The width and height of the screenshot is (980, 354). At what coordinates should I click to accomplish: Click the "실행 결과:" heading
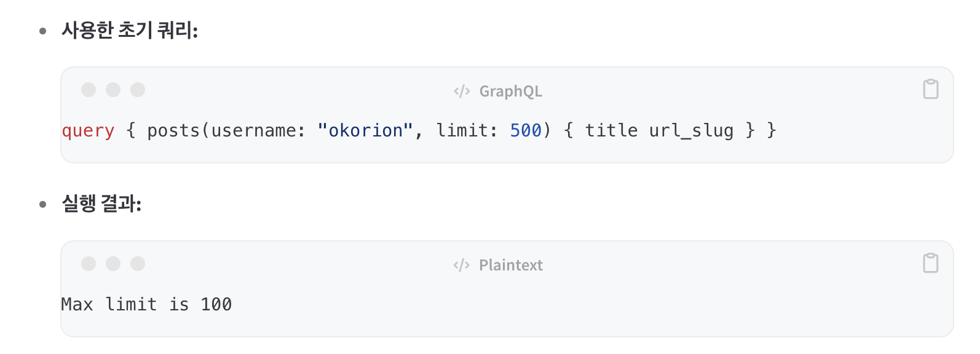[x=101, y=203]
